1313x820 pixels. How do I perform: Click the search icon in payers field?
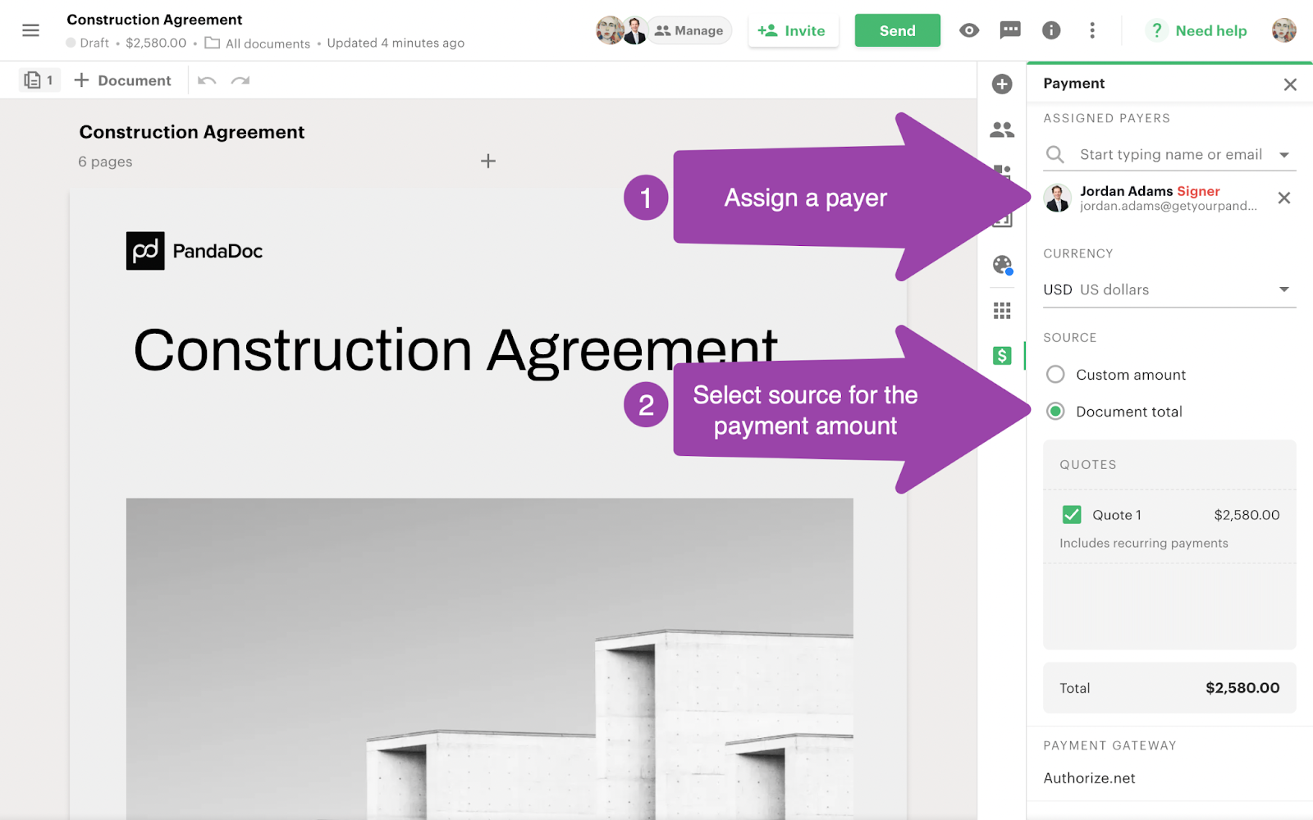(1055, 154)
